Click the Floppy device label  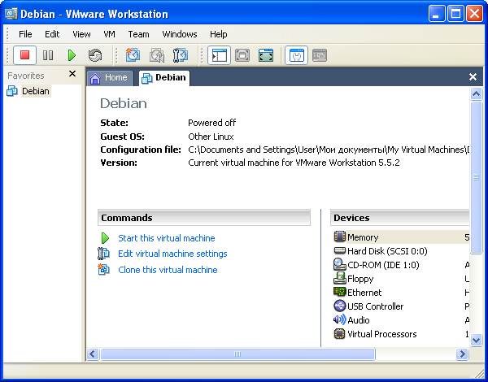point(360,279)
